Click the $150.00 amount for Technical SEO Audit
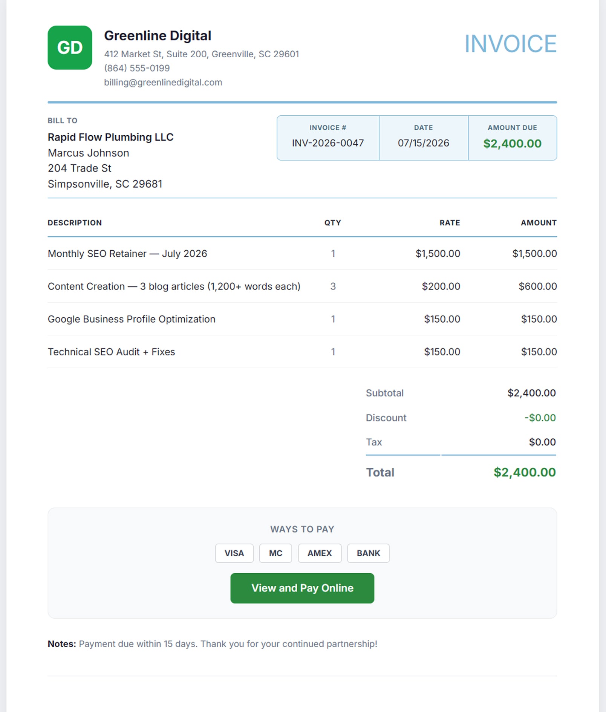Viewport: 606px width, 712px height. 539,352
